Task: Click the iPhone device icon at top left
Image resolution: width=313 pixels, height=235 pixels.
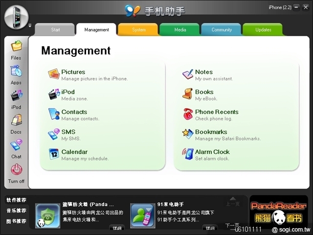Action: pyautogui.click(x=16, y=17)
